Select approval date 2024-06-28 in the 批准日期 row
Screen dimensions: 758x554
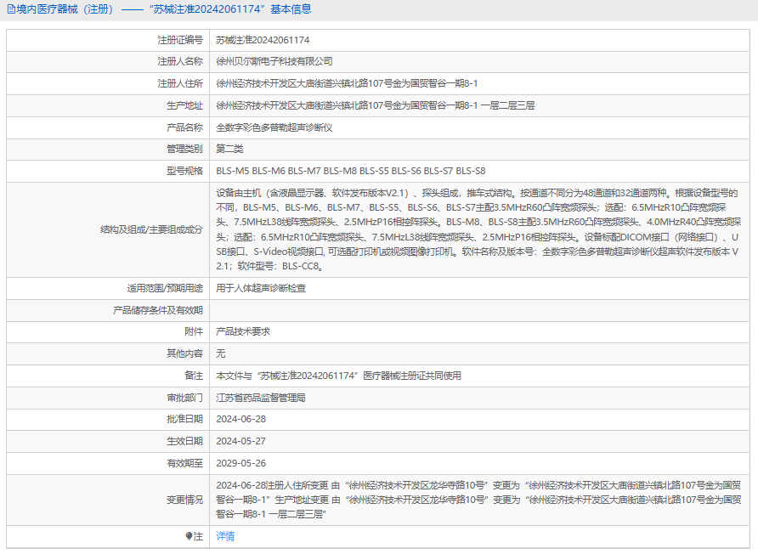[x=240, y=419]
